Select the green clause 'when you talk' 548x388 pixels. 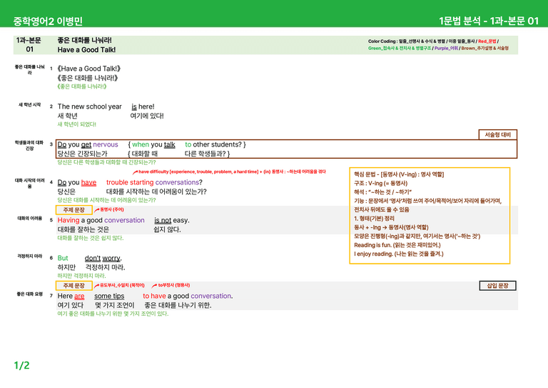pos(153,144)
